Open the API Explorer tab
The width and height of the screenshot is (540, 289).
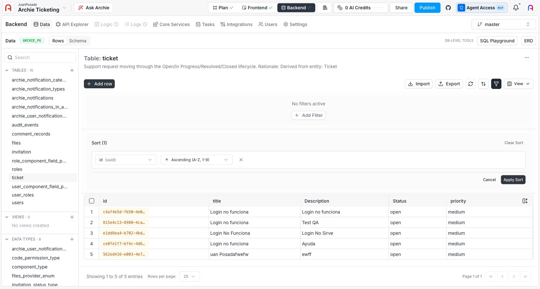pos(72,24)
